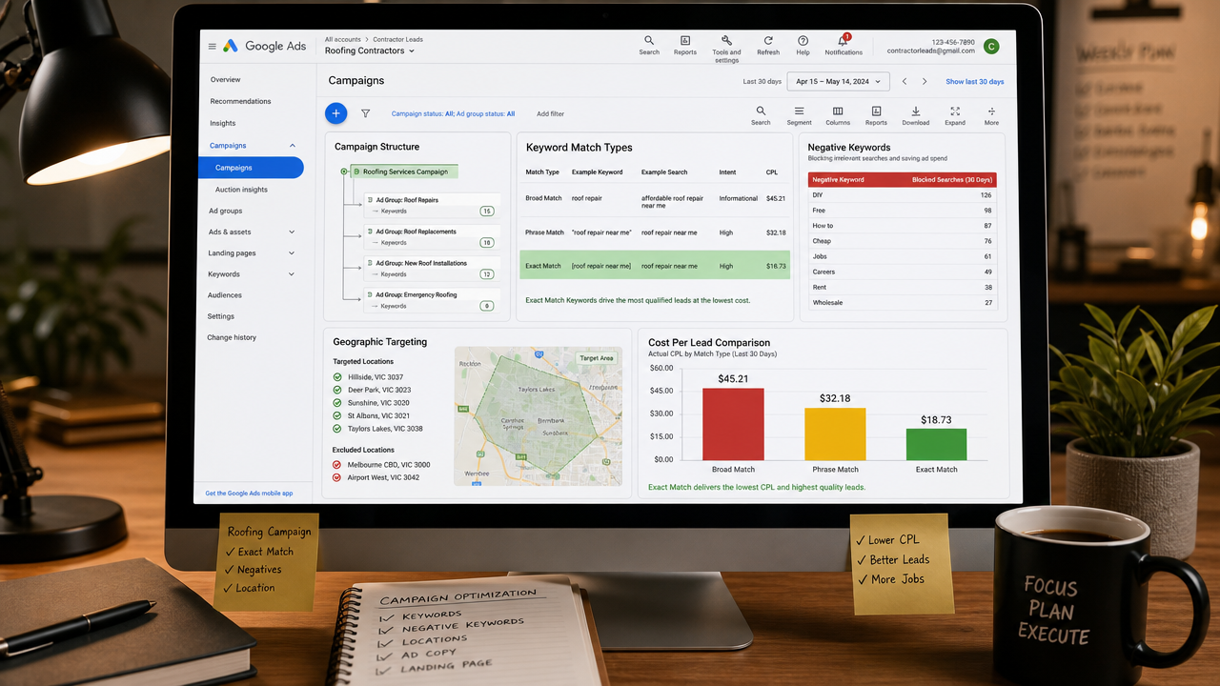
Task: Click Get the Google Ads mobile app
Action: (249, 494)
